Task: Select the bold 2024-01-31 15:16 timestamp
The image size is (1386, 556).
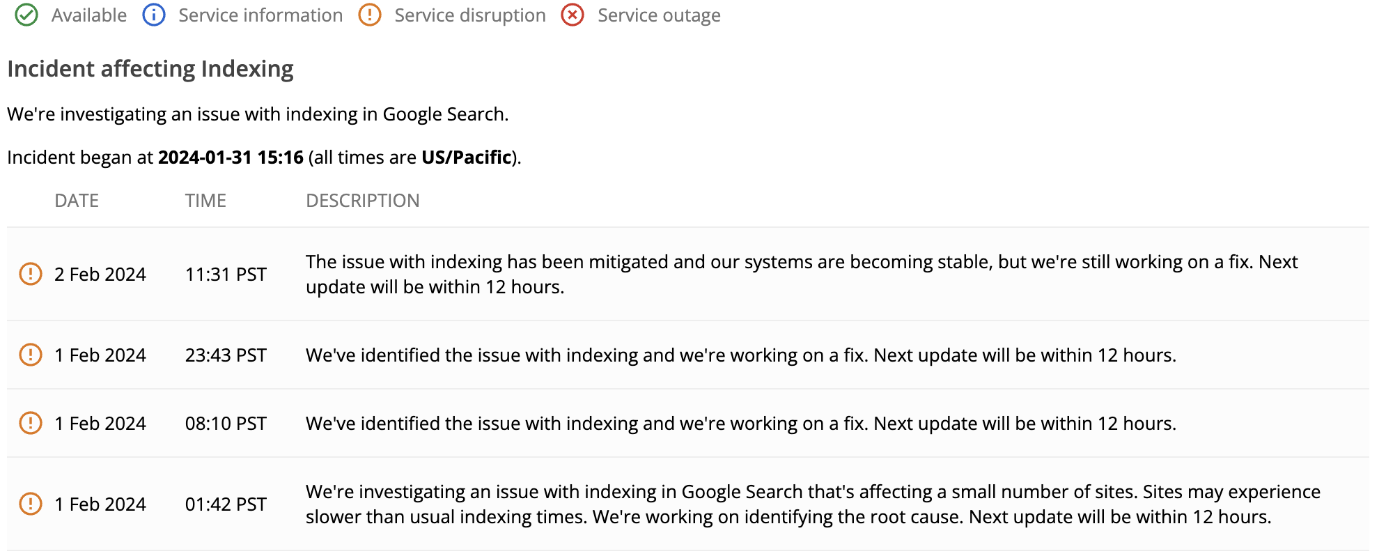Action: tap(231, 157)
